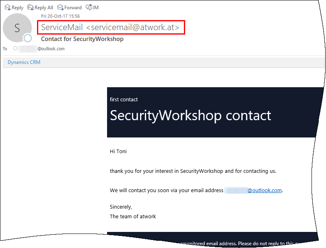Start an IM conversation with the sender
326x248 pixels.
92,7
